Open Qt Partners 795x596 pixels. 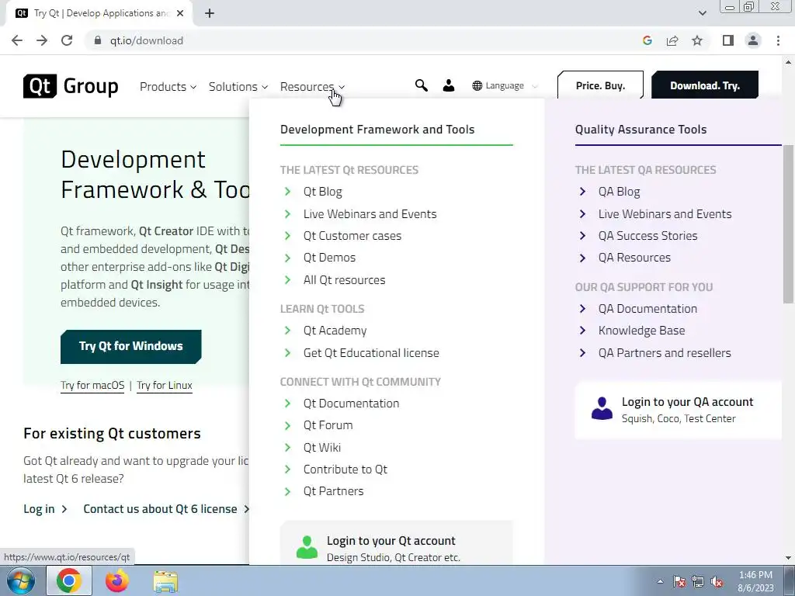(334, 491)
